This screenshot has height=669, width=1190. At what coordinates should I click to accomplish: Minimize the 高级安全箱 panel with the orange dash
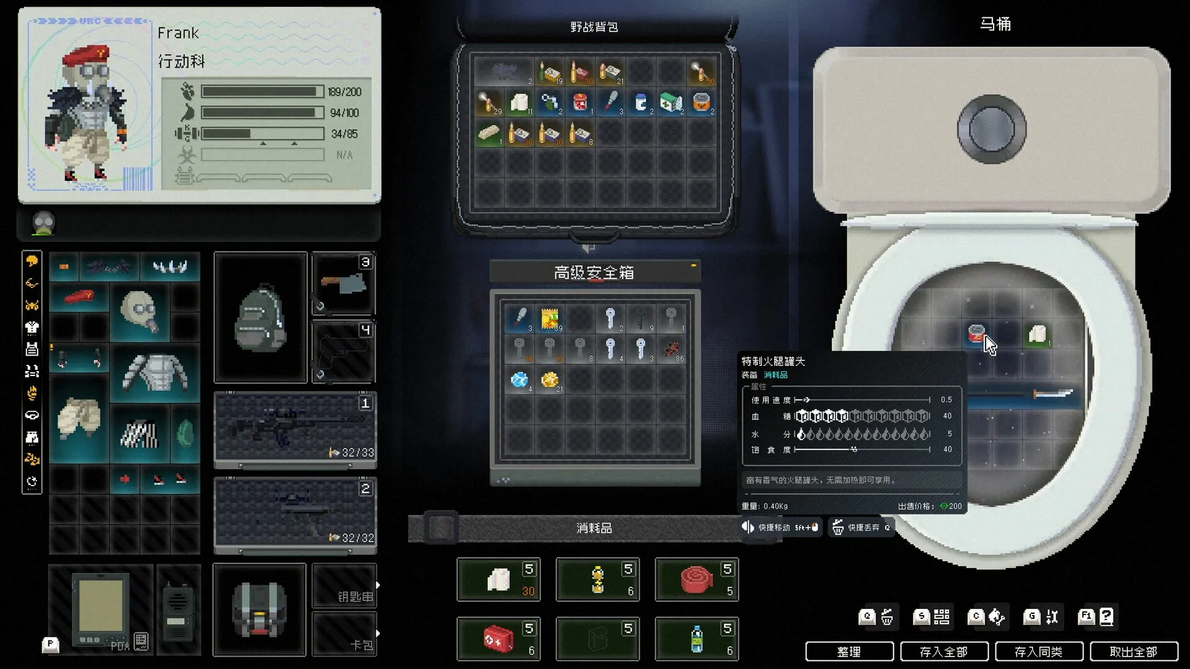(694, 265)
